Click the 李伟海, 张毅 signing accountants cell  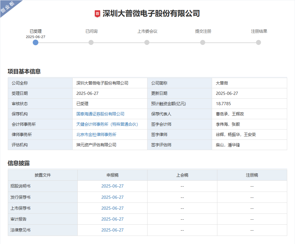249,124
